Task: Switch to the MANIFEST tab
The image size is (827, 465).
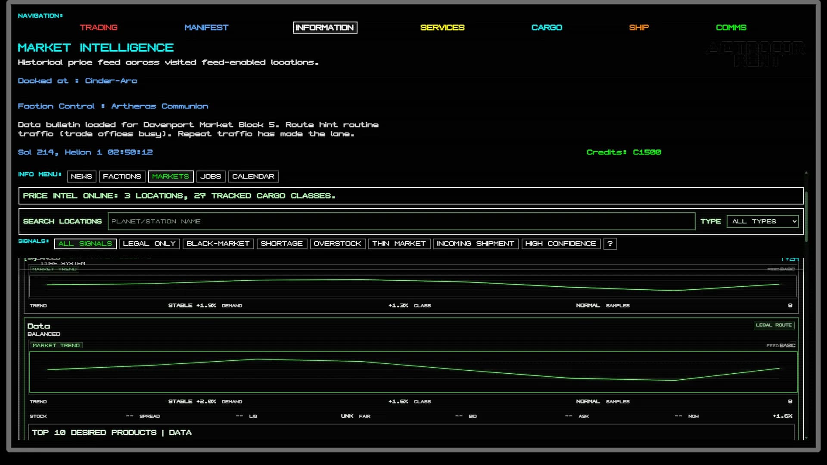Action: tap(206, 28)
